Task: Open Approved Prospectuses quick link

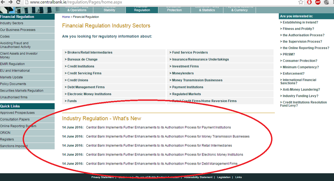Action: coord(27,113)
